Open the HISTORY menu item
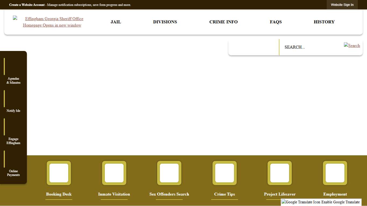Screen dimensions: 367x206 point(324,22)
